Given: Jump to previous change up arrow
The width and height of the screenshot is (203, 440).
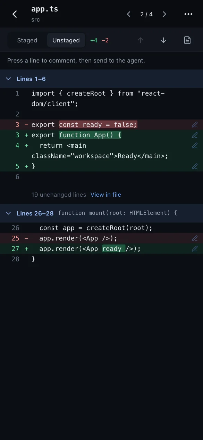Looking at the screenshot, I should point(141,40).
